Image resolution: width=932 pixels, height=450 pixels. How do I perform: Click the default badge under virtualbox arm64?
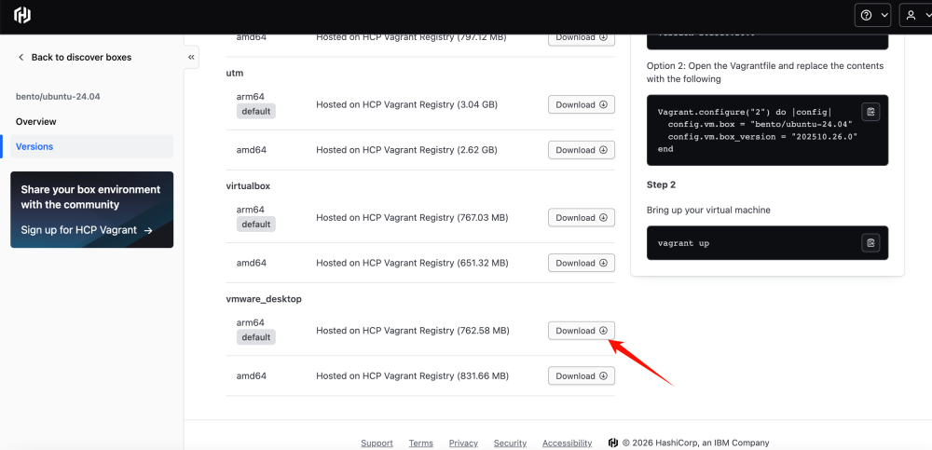(256, 225)
